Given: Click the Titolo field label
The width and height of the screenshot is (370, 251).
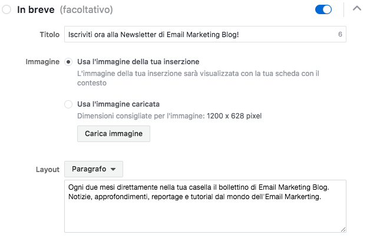Looking at the screenshot, I should pyautogui.click(x=49, y=35).
